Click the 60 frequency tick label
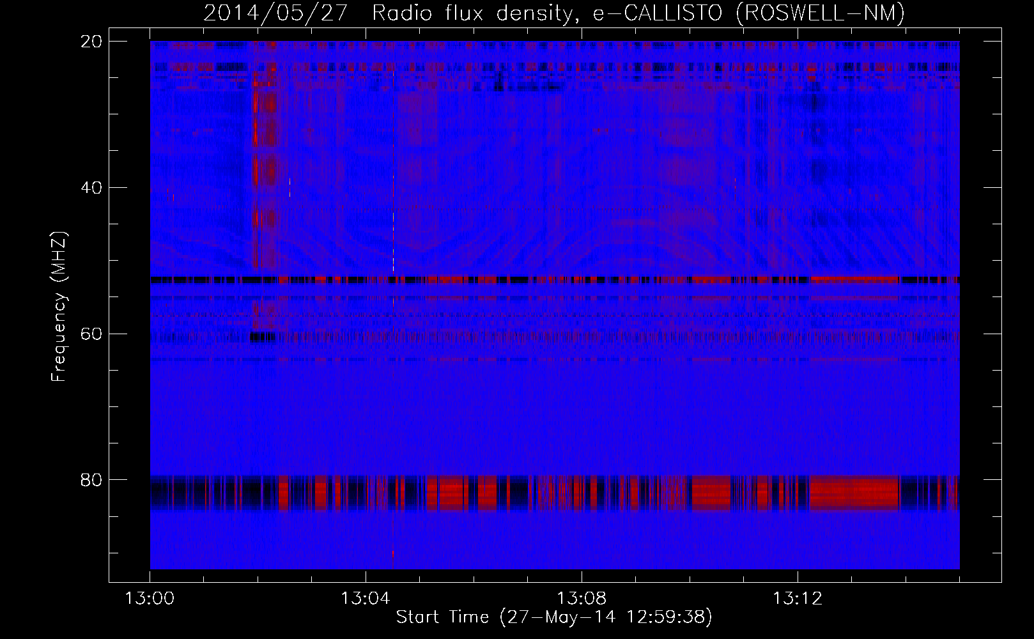Viewport: 1034px width, 639px height. [92, 334]
